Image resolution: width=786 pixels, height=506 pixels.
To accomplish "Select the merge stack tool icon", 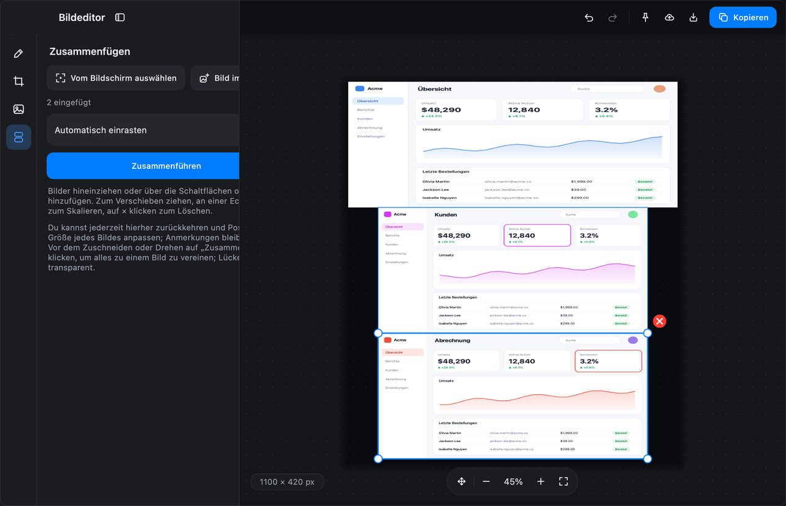I will 18,137.
